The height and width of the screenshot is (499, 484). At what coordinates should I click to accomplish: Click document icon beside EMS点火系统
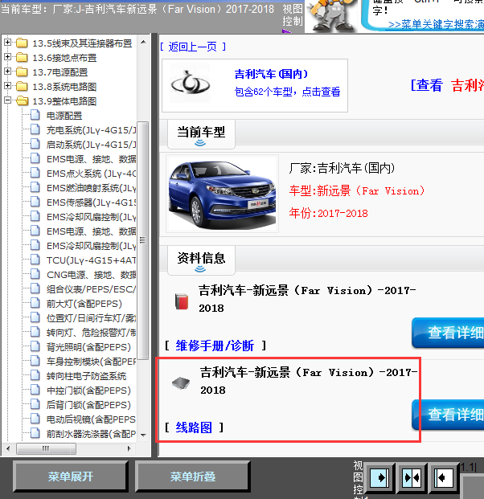(35, 173)
